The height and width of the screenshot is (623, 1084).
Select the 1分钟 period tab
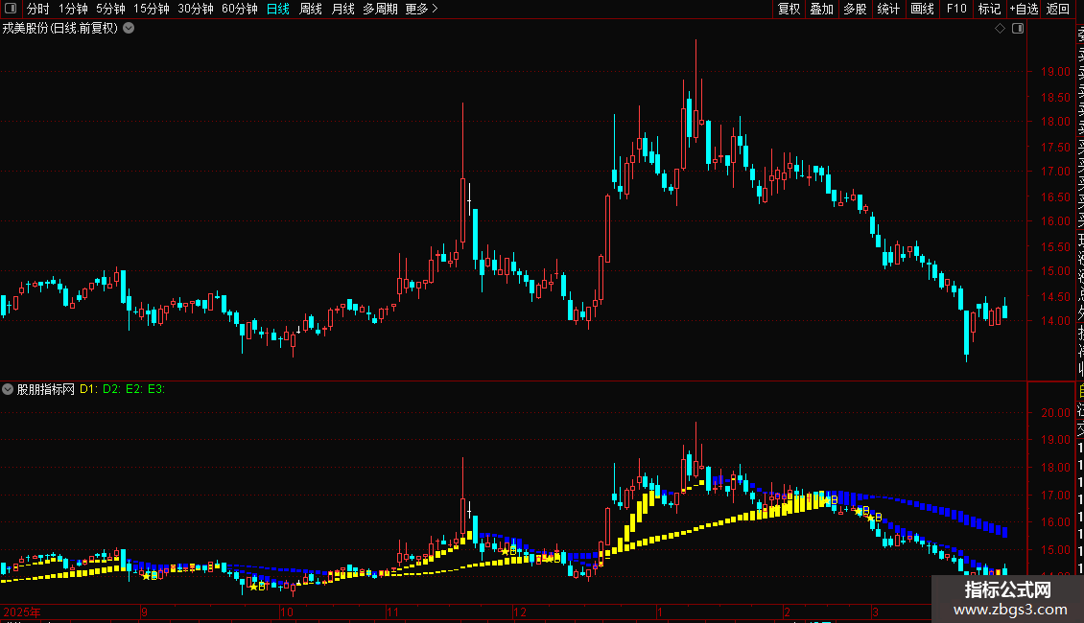click(x=73, y=9)
